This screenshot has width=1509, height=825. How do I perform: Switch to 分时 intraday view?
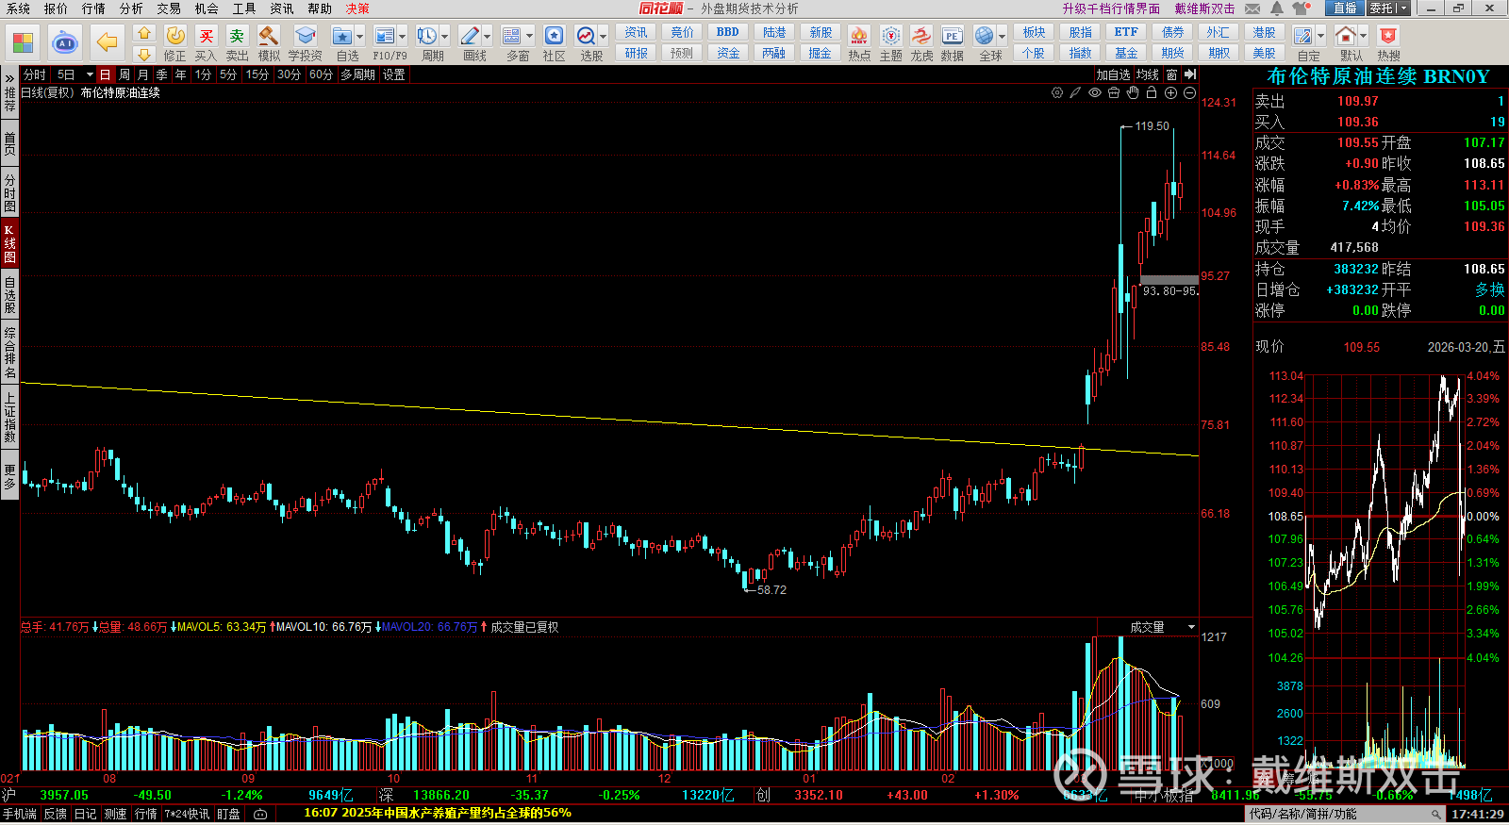coord(35,74)
